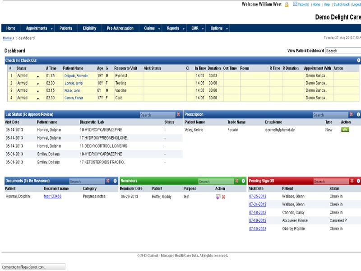Edit the Hoffer, Goddy reminder icon
Screen dimensions: 361x271
(x=218, y=196)
